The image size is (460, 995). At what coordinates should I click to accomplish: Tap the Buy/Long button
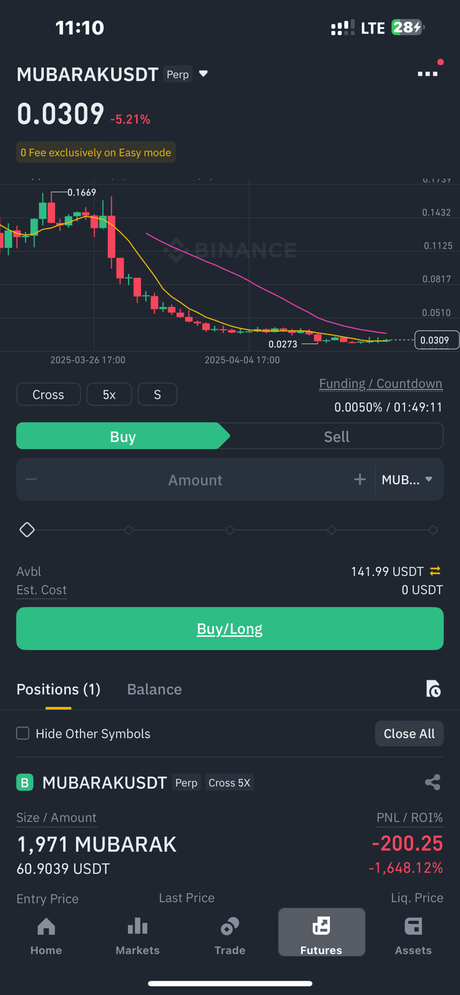[230, 629]
